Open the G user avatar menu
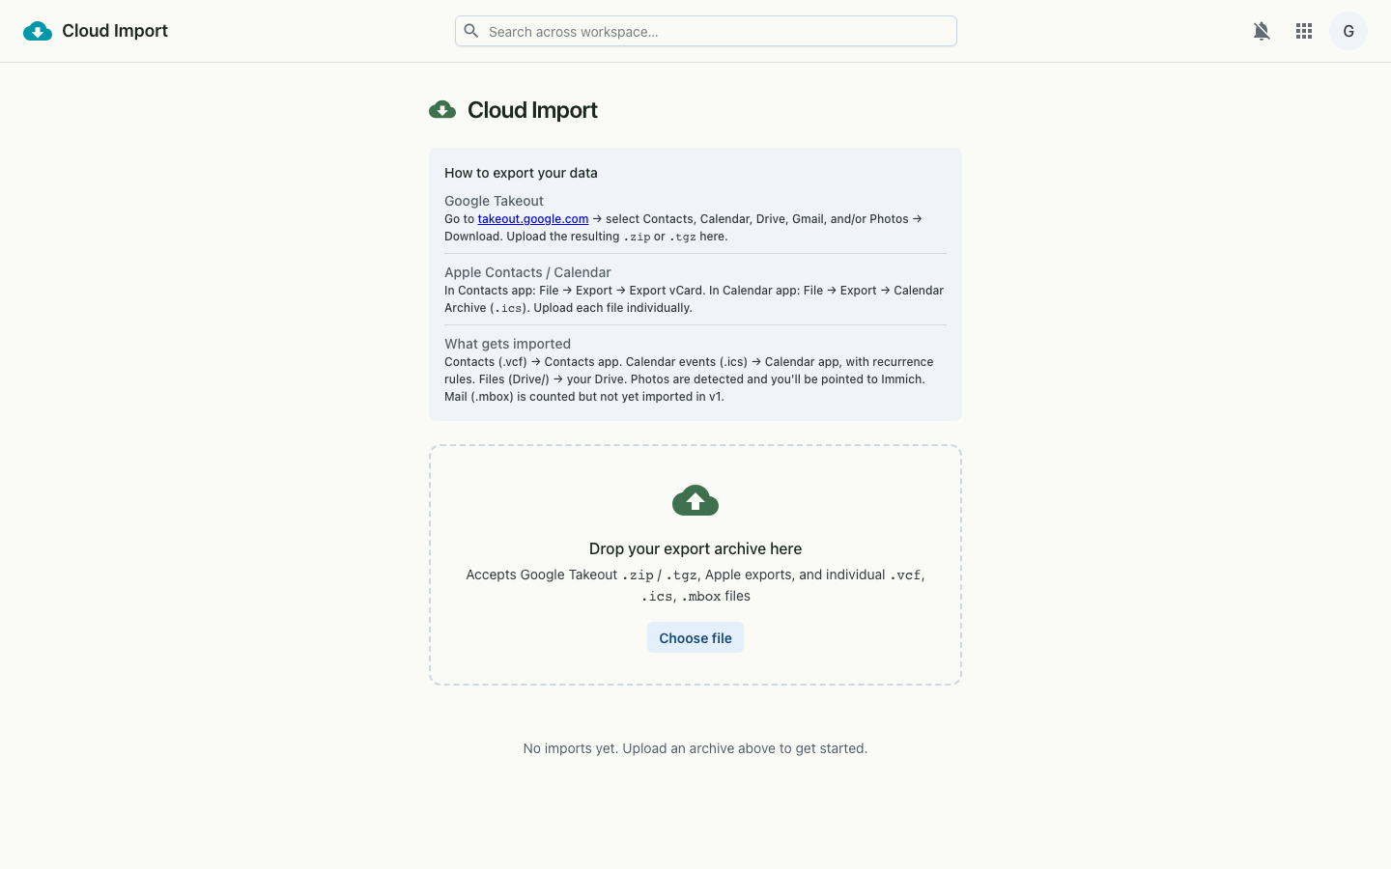Image resolution: width=1391 pixels, height=869 pixels. [x=1348, y=31]
